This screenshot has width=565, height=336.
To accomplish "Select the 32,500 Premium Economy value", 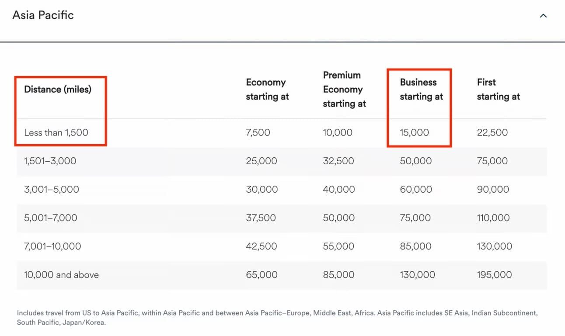I will pyautogui.click(x=338, y=161).
